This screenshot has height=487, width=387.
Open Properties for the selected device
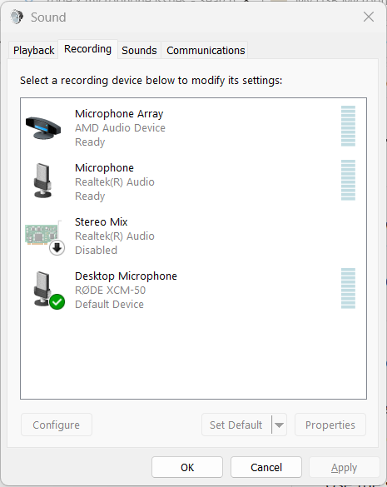pyautogui.click(x=330, y=425)
